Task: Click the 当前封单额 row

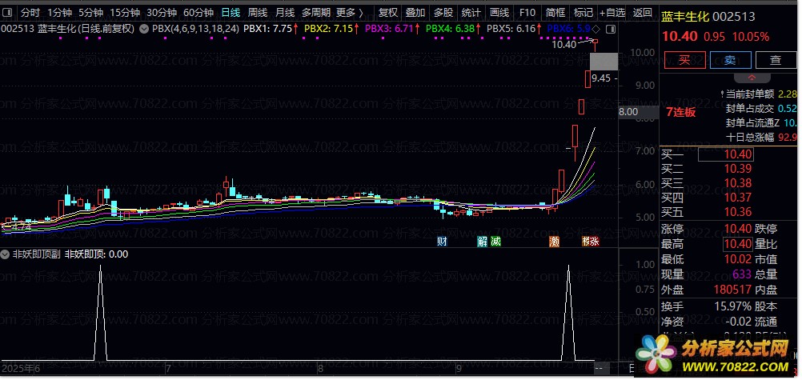Action: tap(759, 94)
